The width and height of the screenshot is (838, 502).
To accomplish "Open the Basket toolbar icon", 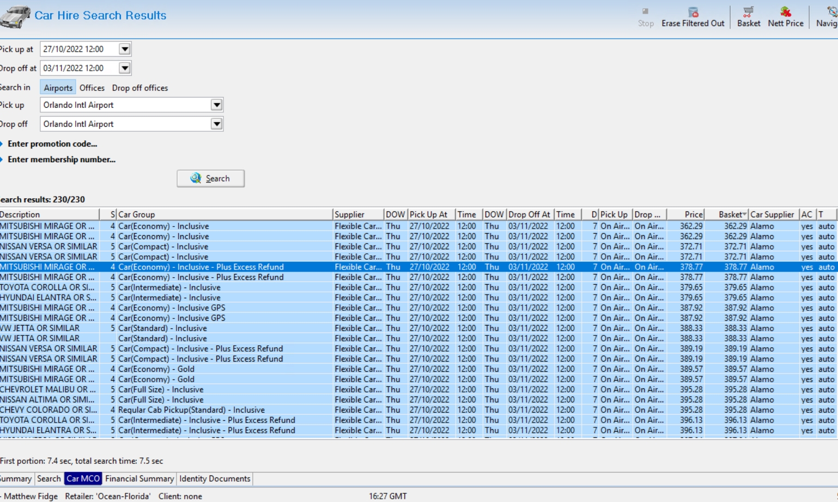I will [748, 13].
